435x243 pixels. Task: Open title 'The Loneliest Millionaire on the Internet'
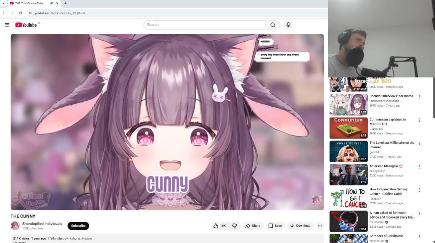pos(392,145)
